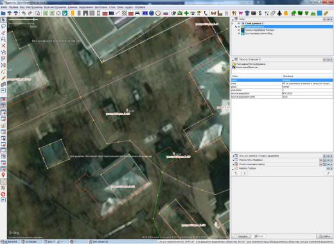Click the zoom slider handle above the map scale

34,20
